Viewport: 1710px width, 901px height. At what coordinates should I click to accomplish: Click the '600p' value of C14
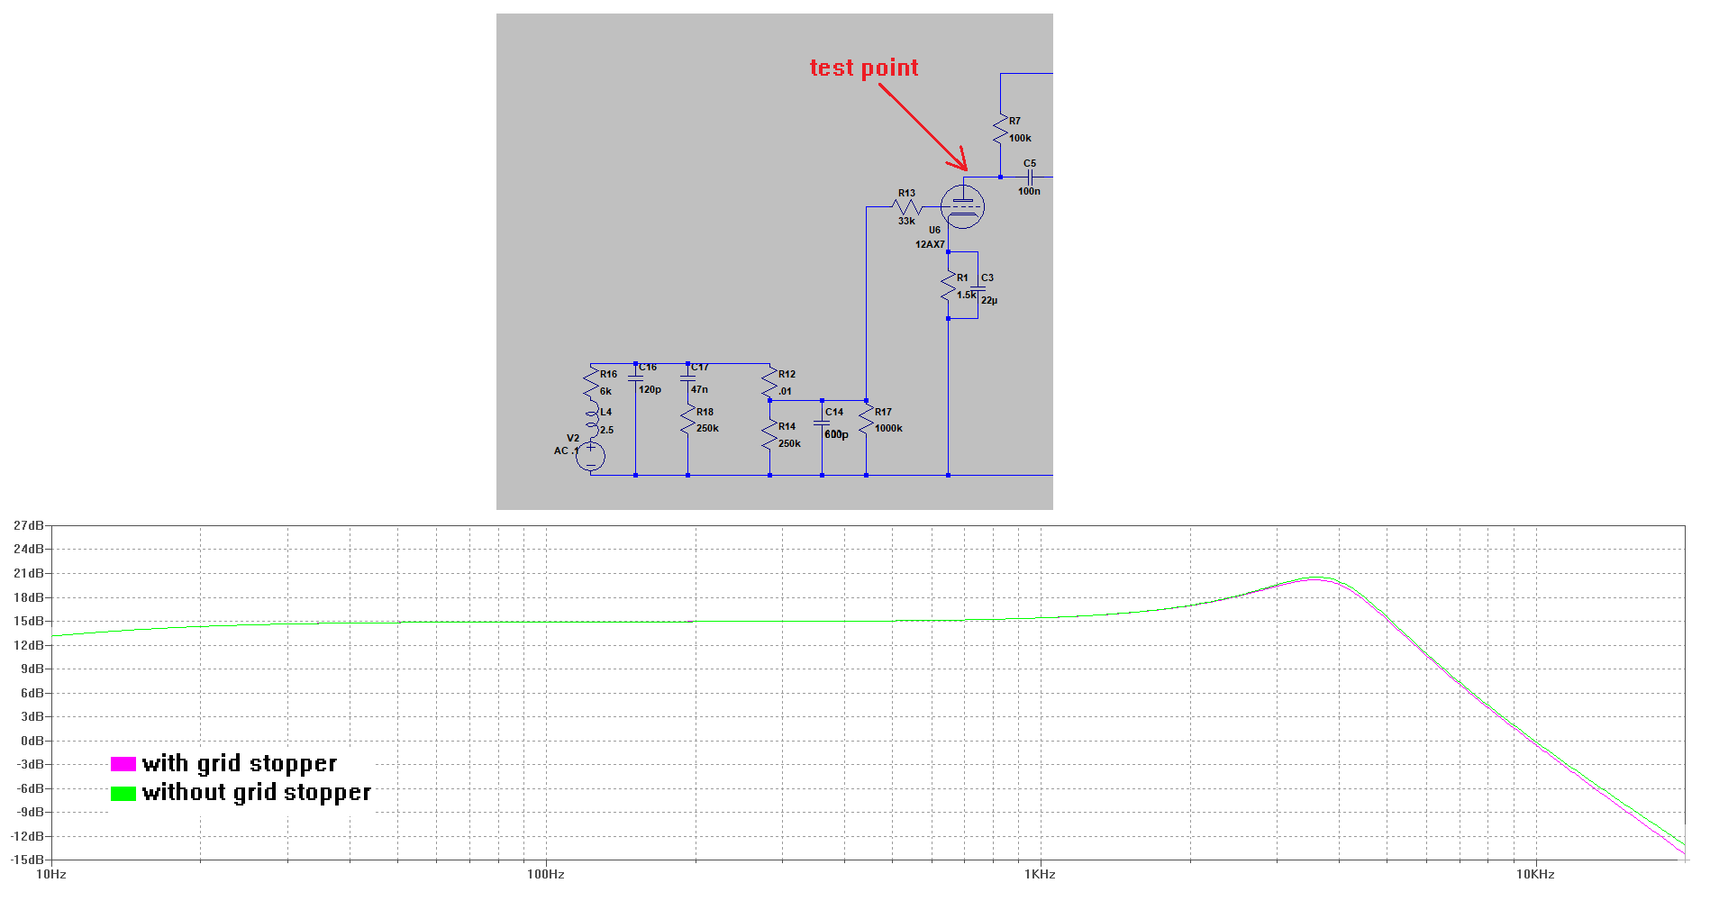(x=836, y=434)
